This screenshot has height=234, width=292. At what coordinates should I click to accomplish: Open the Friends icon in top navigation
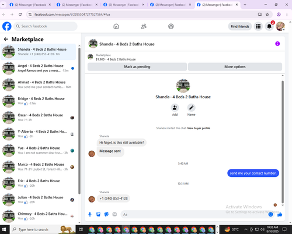click(144, 26)
